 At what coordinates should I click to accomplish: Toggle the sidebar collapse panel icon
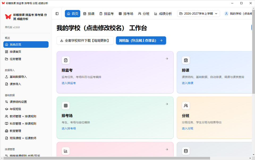coord(57,14)
